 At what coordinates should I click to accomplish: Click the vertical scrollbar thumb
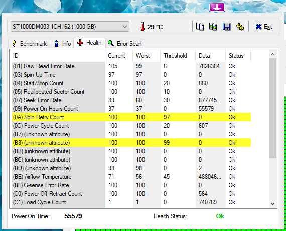pos(272,108)
